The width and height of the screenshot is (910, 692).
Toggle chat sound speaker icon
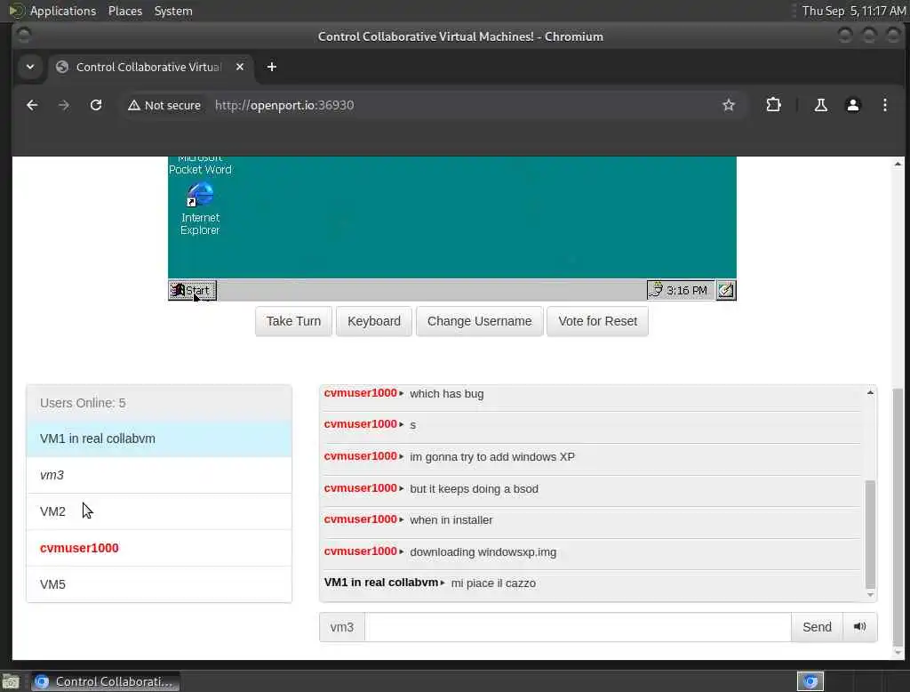coord(859,627)
